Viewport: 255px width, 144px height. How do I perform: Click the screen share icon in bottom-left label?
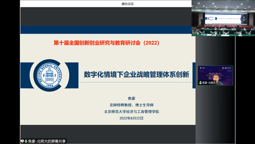tap(22, 141)
